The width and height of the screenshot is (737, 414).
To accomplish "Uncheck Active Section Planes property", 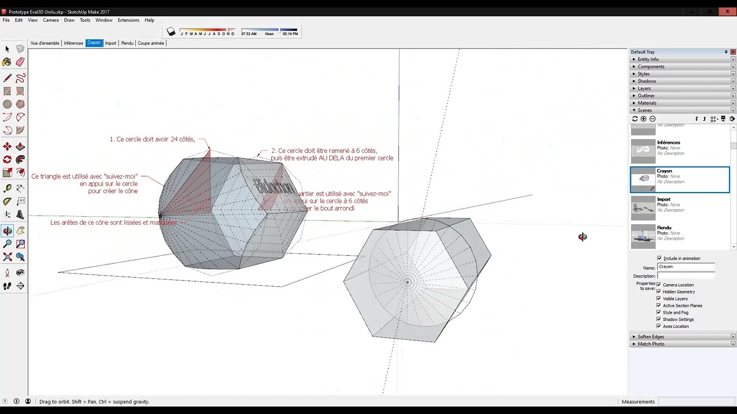I will click(659, 305).
